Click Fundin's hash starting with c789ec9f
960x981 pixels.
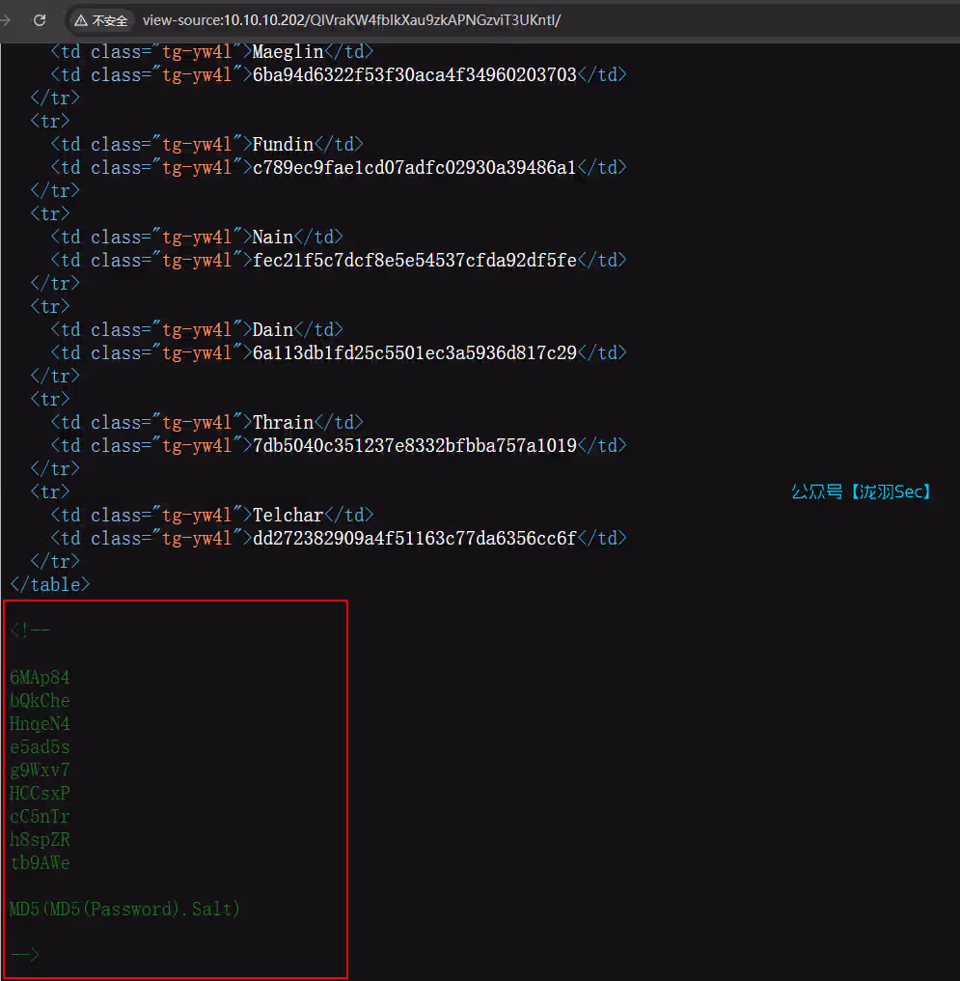coord(414,167)
